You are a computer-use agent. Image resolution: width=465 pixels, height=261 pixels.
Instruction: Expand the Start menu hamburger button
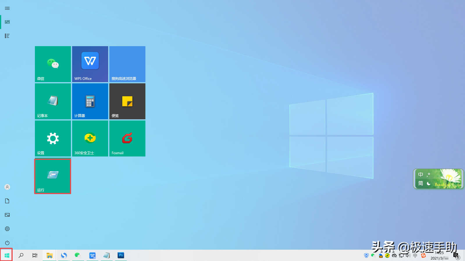coord(7,8)
